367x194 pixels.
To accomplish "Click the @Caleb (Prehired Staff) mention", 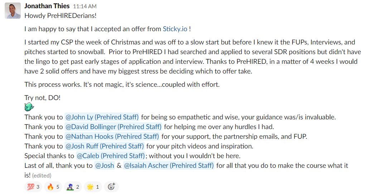I will pyautogui.click(x=110, y=156).
